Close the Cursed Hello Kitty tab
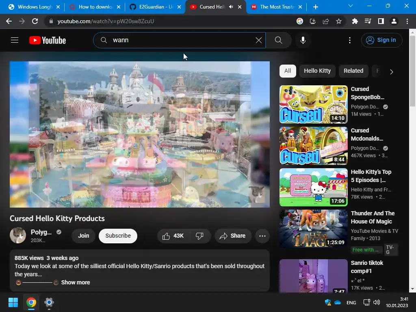 [240, 7]
